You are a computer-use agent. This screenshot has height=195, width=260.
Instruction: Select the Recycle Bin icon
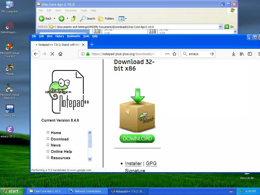point(247,176)
